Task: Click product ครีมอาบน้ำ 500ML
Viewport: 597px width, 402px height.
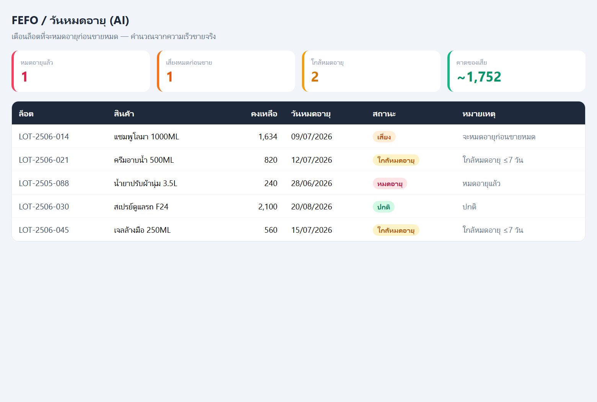Action: coord(144,160)
